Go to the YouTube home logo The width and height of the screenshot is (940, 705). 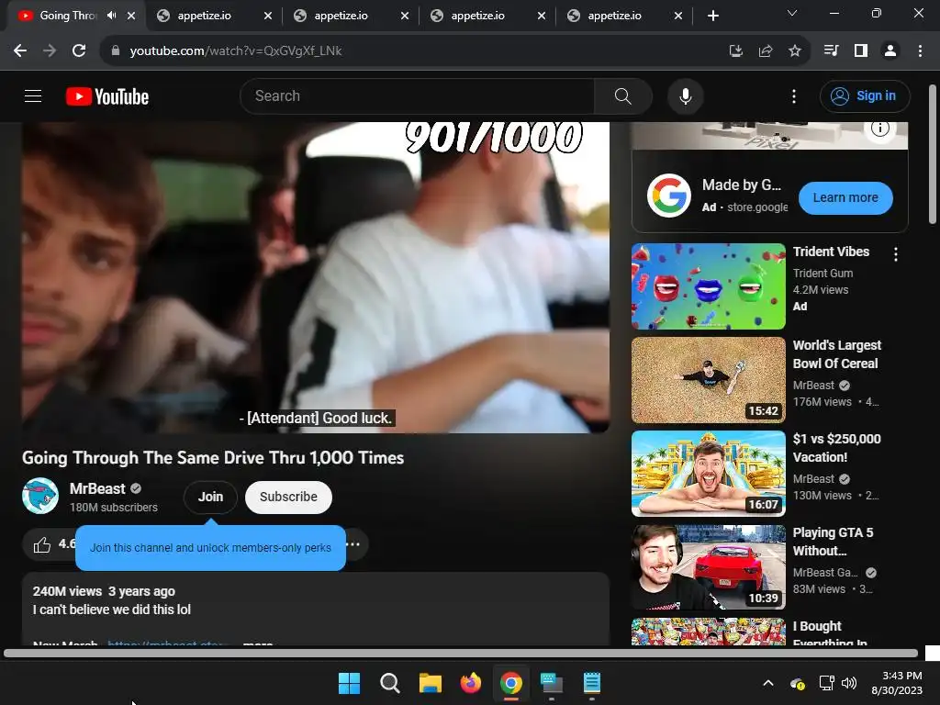tap(107, 96)
